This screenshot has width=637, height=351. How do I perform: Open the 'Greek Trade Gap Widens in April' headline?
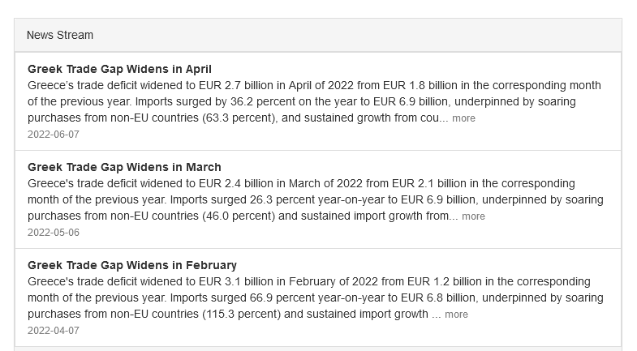119,69
